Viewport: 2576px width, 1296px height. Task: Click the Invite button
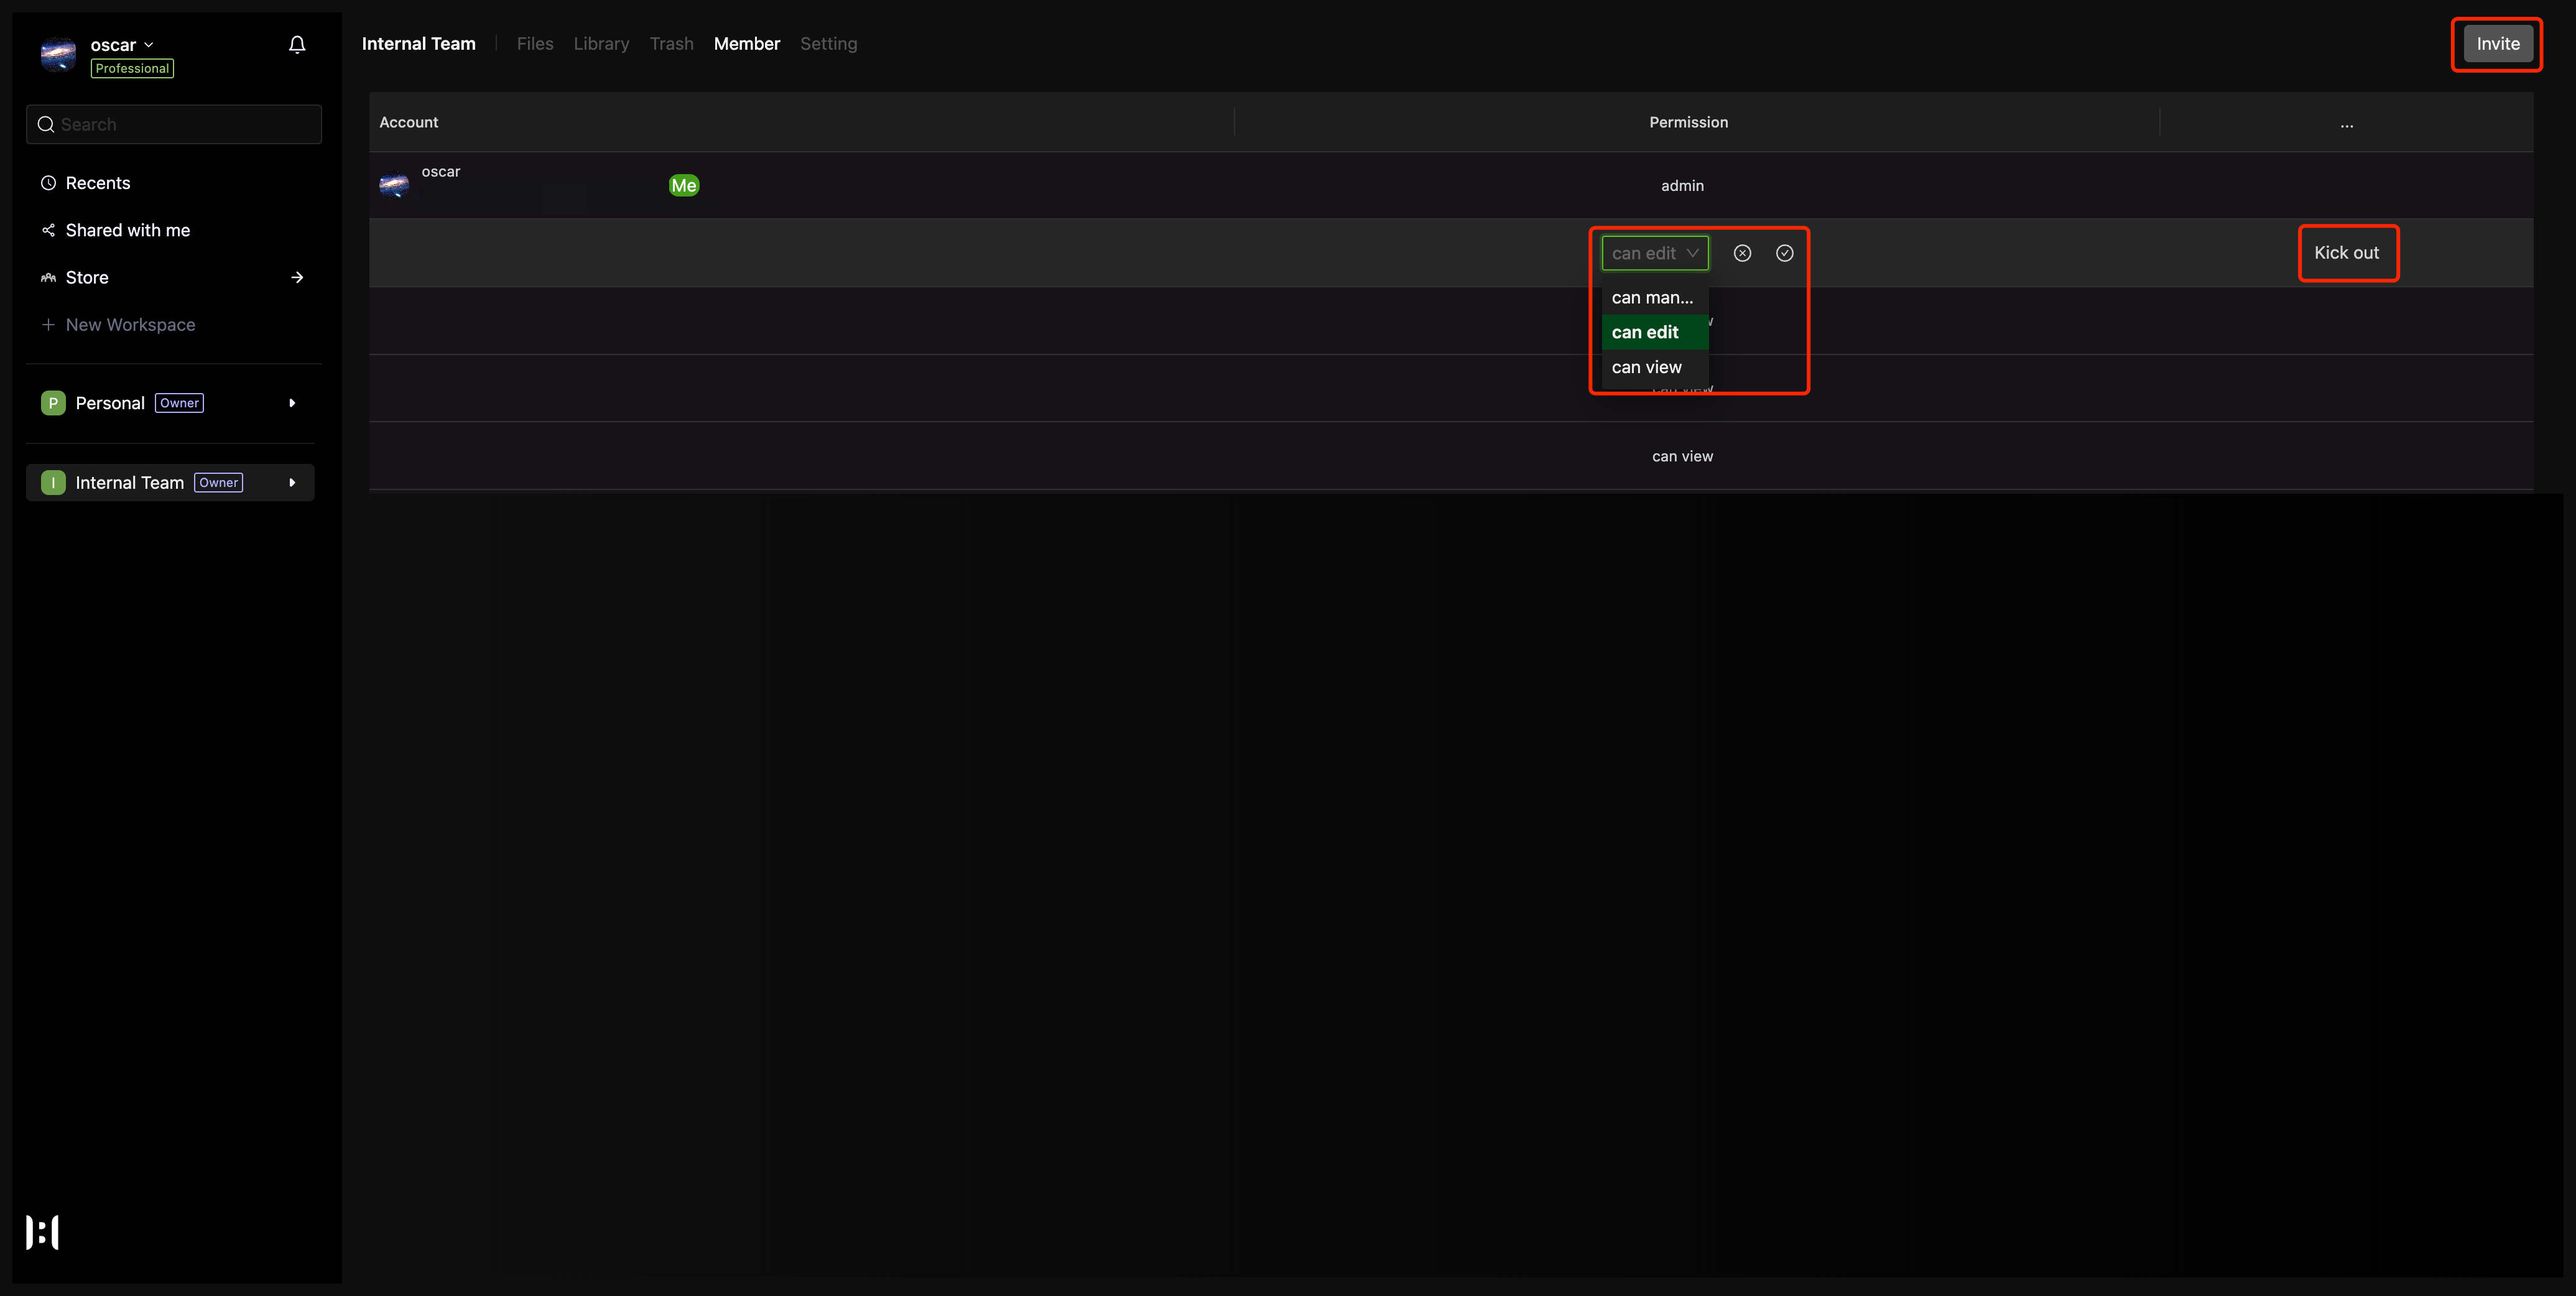(x=2497, y=44)
